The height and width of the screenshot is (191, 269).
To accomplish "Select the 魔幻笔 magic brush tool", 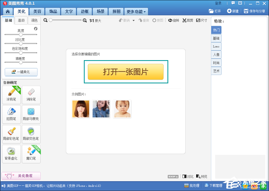I will [x=31, y=154].
